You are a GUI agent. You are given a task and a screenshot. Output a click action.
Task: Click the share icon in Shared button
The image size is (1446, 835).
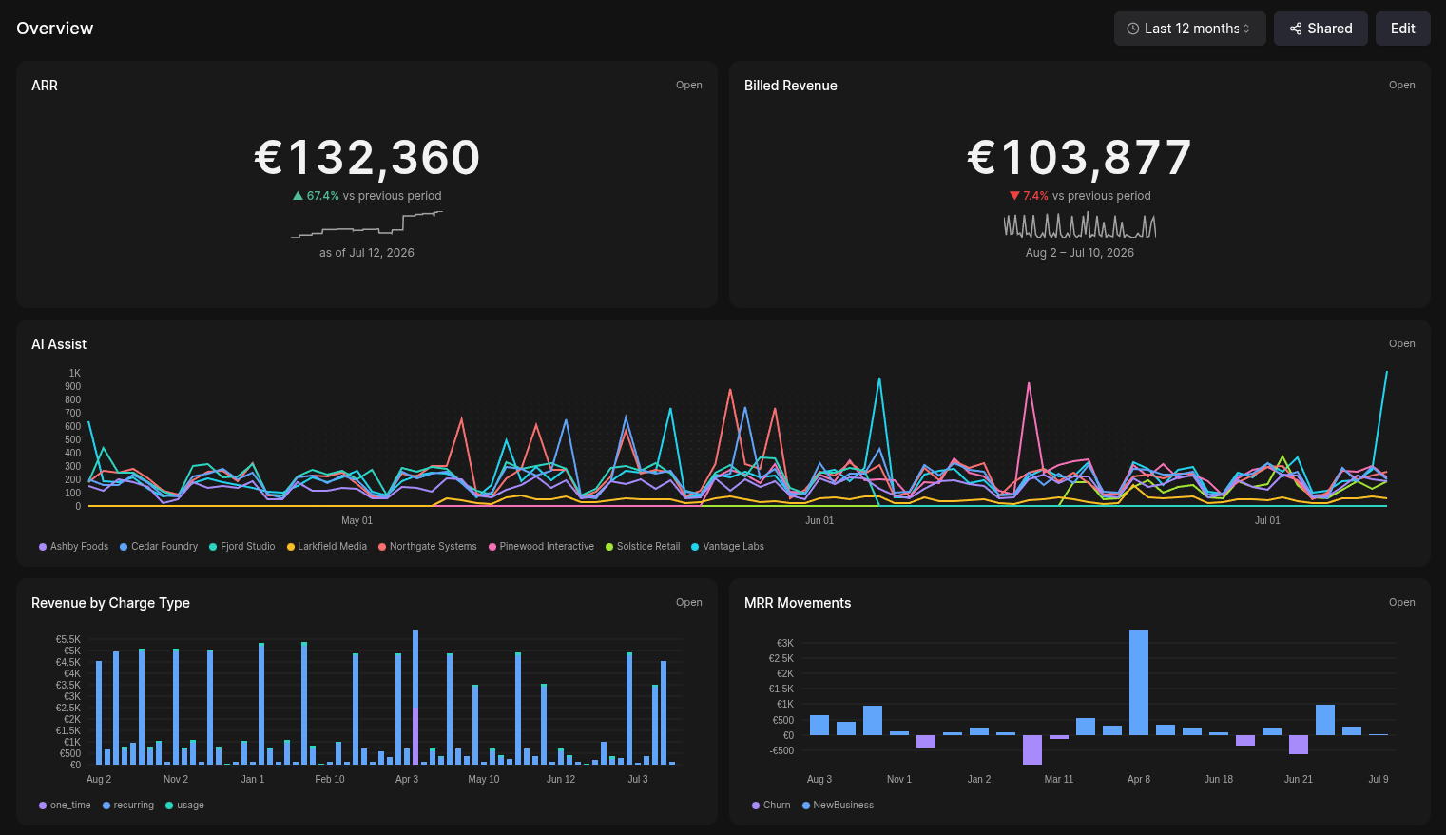pyautogui.click(x=1296, y=29)
